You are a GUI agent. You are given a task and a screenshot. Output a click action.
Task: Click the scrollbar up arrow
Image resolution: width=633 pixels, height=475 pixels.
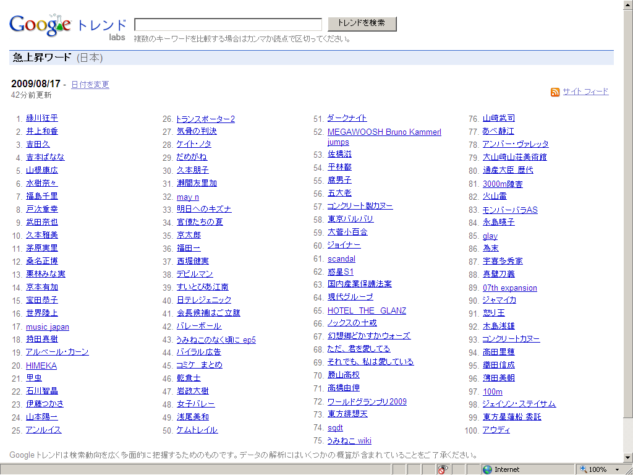coord(627,6)
